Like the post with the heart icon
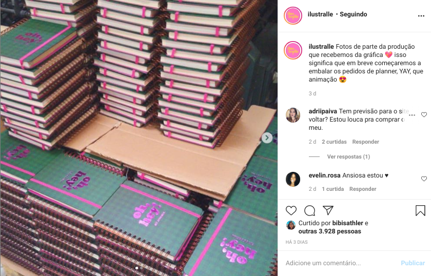The height and width of the screenshot is (276, 431). 291,210
